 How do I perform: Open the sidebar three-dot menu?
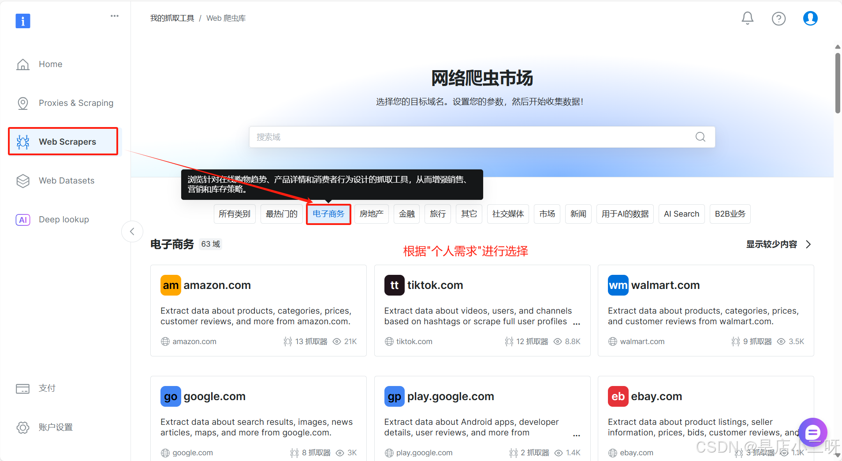[x=115, y=16]
